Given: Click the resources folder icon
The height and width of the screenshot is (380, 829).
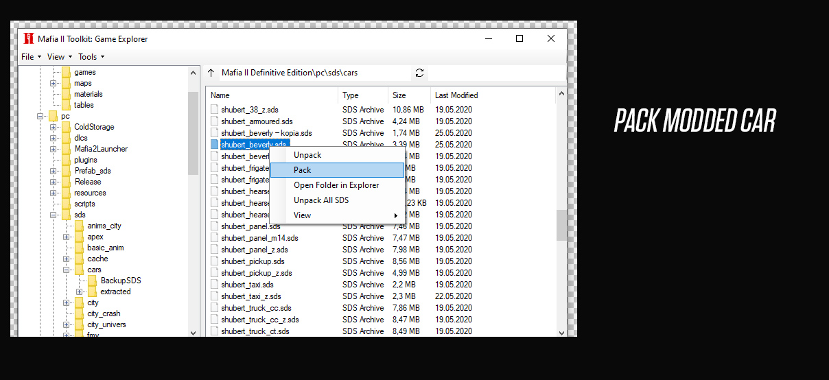Looking at the screenshot, I should tap(66, 193).
